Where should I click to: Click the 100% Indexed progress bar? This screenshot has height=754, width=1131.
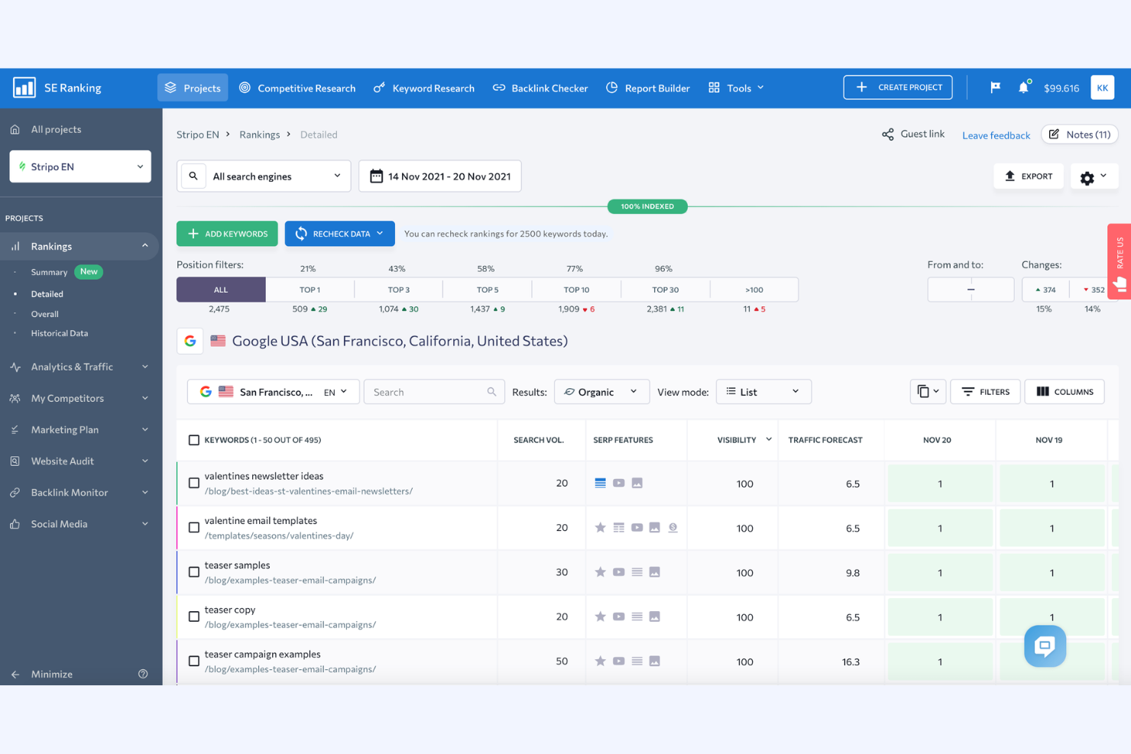(x=647, y=206)
